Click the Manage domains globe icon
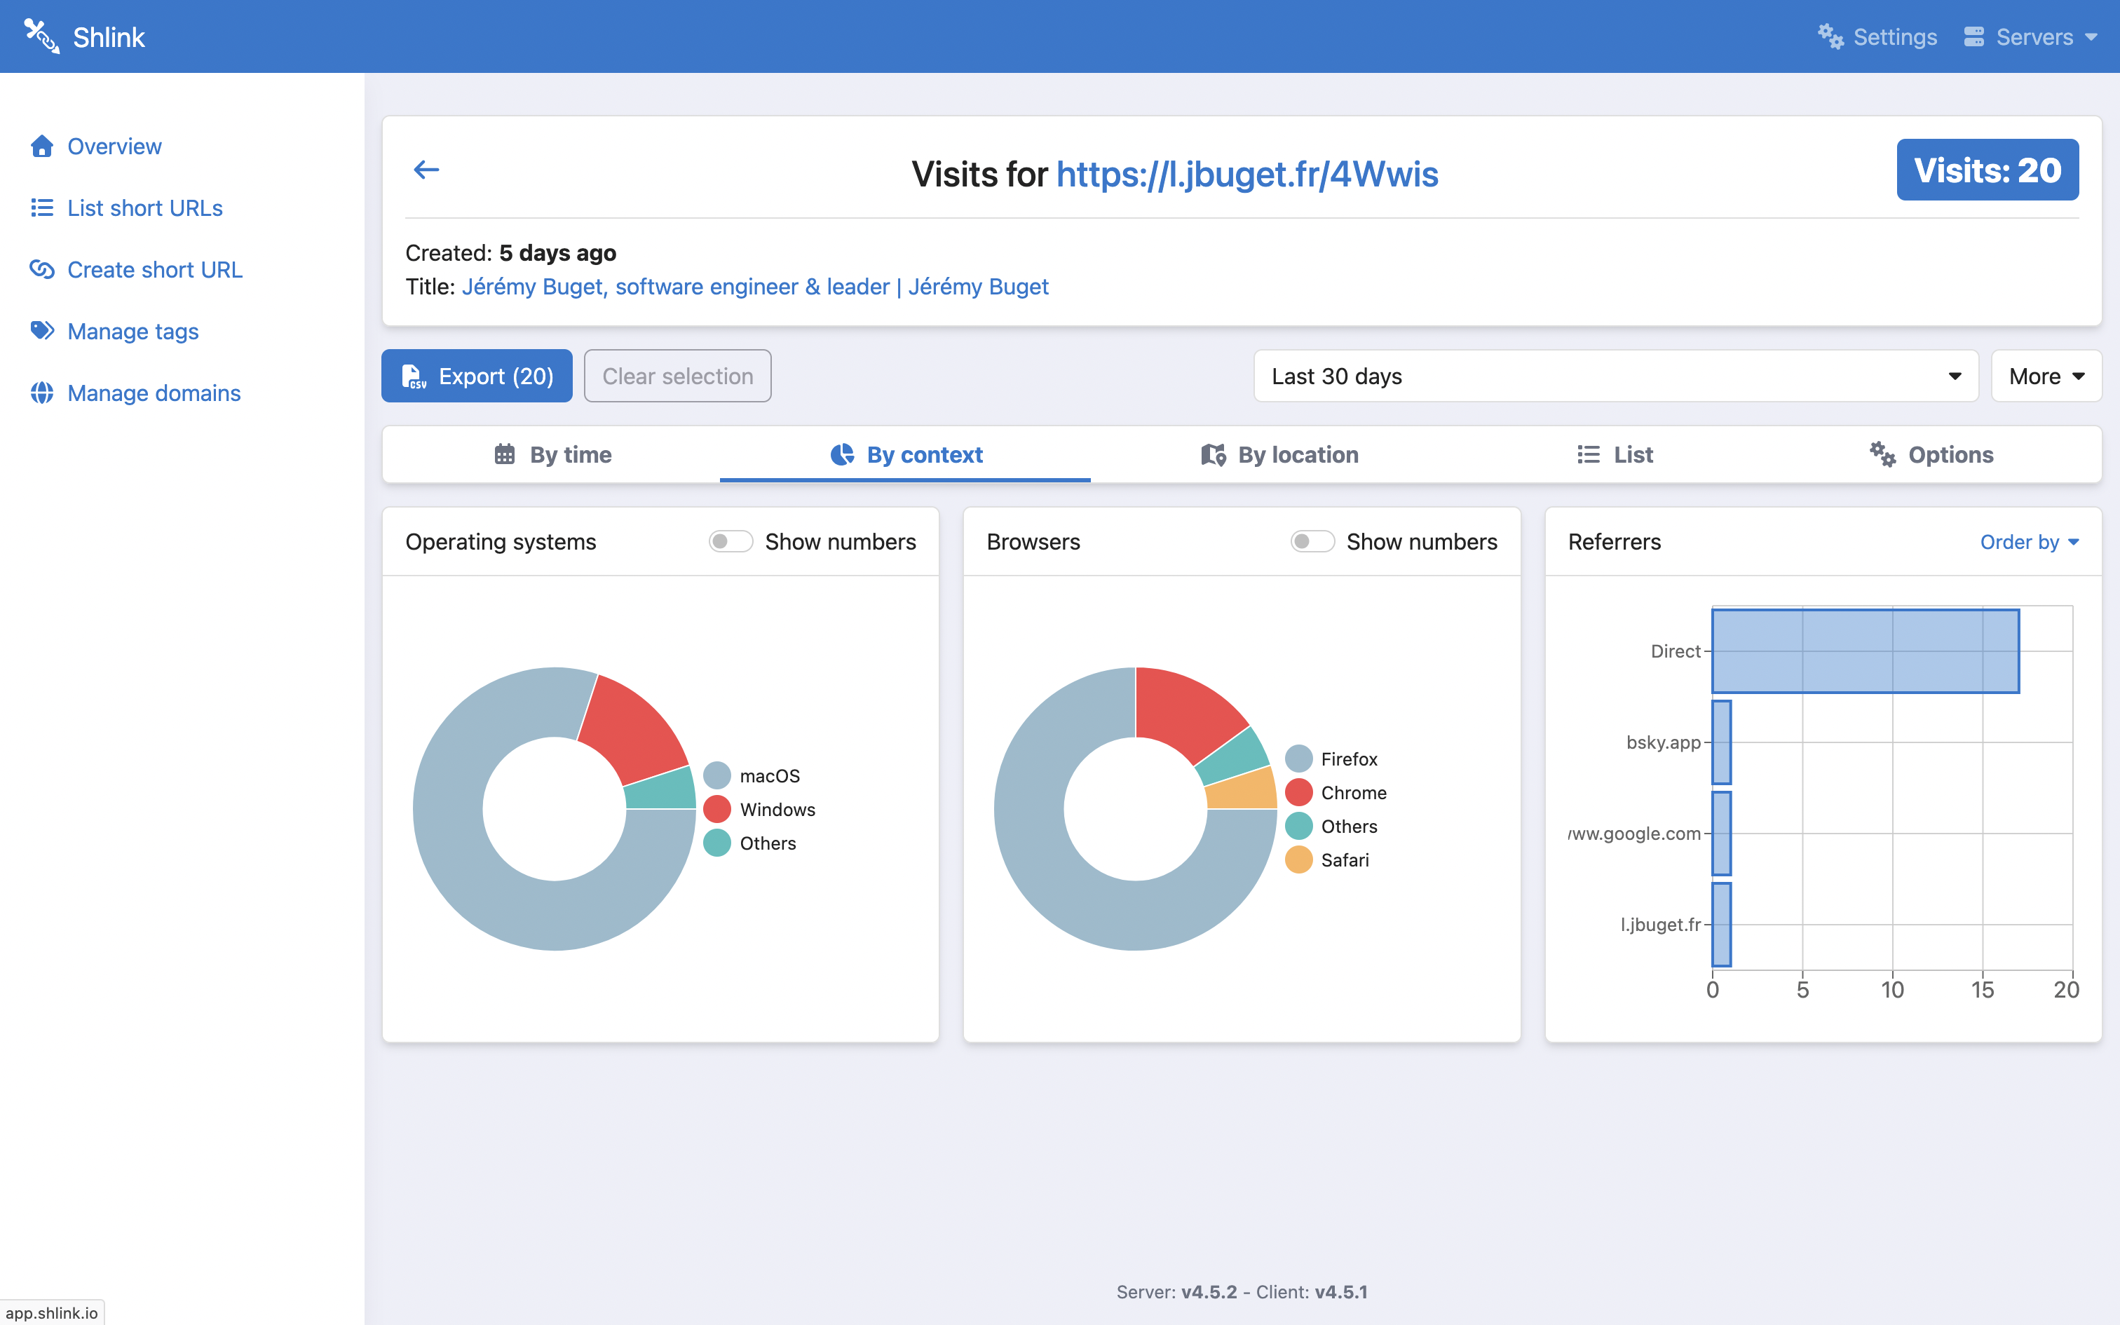2120x1325 pixels. (41, 393)
